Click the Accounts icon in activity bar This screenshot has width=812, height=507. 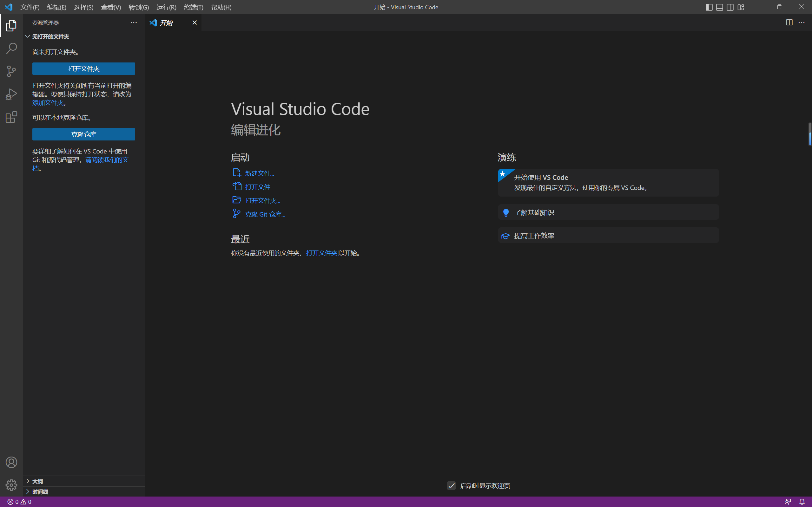click(11, 462)
